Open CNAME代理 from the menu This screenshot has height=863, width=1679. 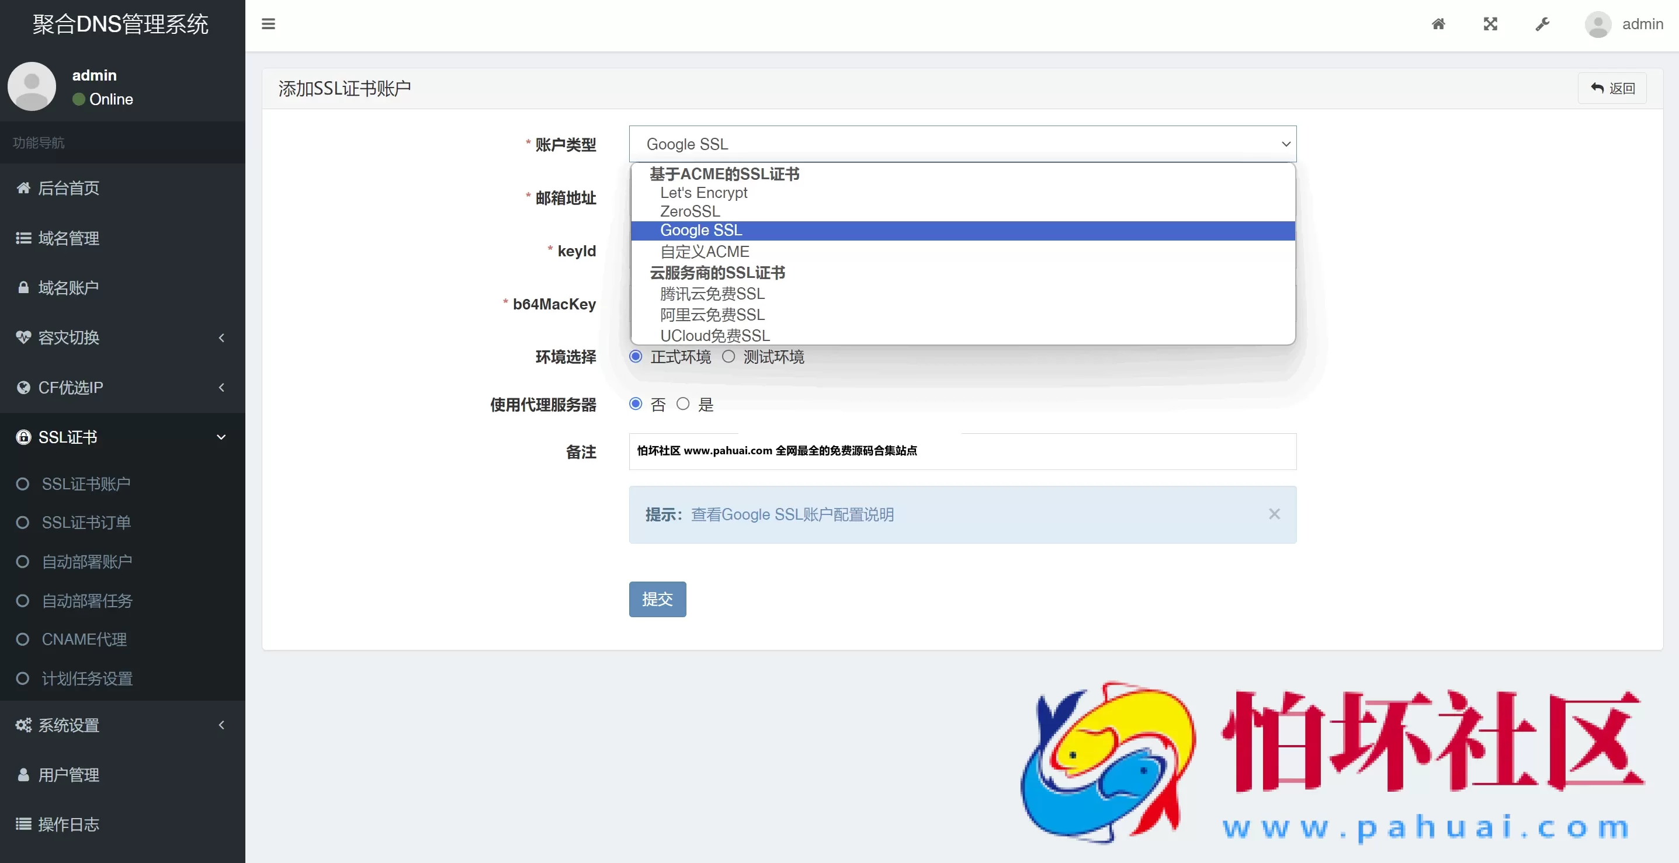tap(84, 639)
